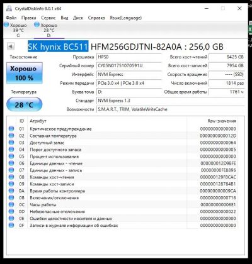Select disk D: health orb at 28 °C
Viewport: 252px width, 264px height.
coord(37,25)
